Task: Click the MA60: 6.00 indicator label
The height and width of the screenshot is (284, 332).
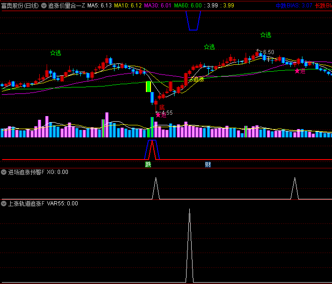Action: (x=187, y=6)
